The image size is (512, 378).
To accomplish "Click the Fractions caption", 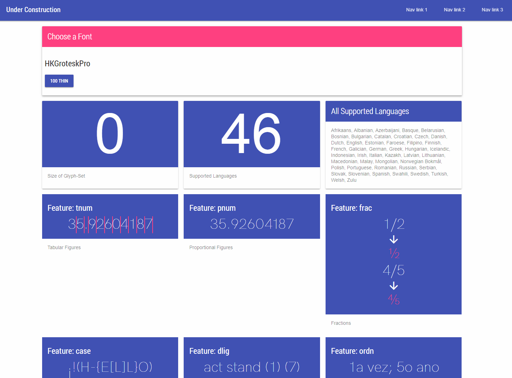I will coord(341,323).
